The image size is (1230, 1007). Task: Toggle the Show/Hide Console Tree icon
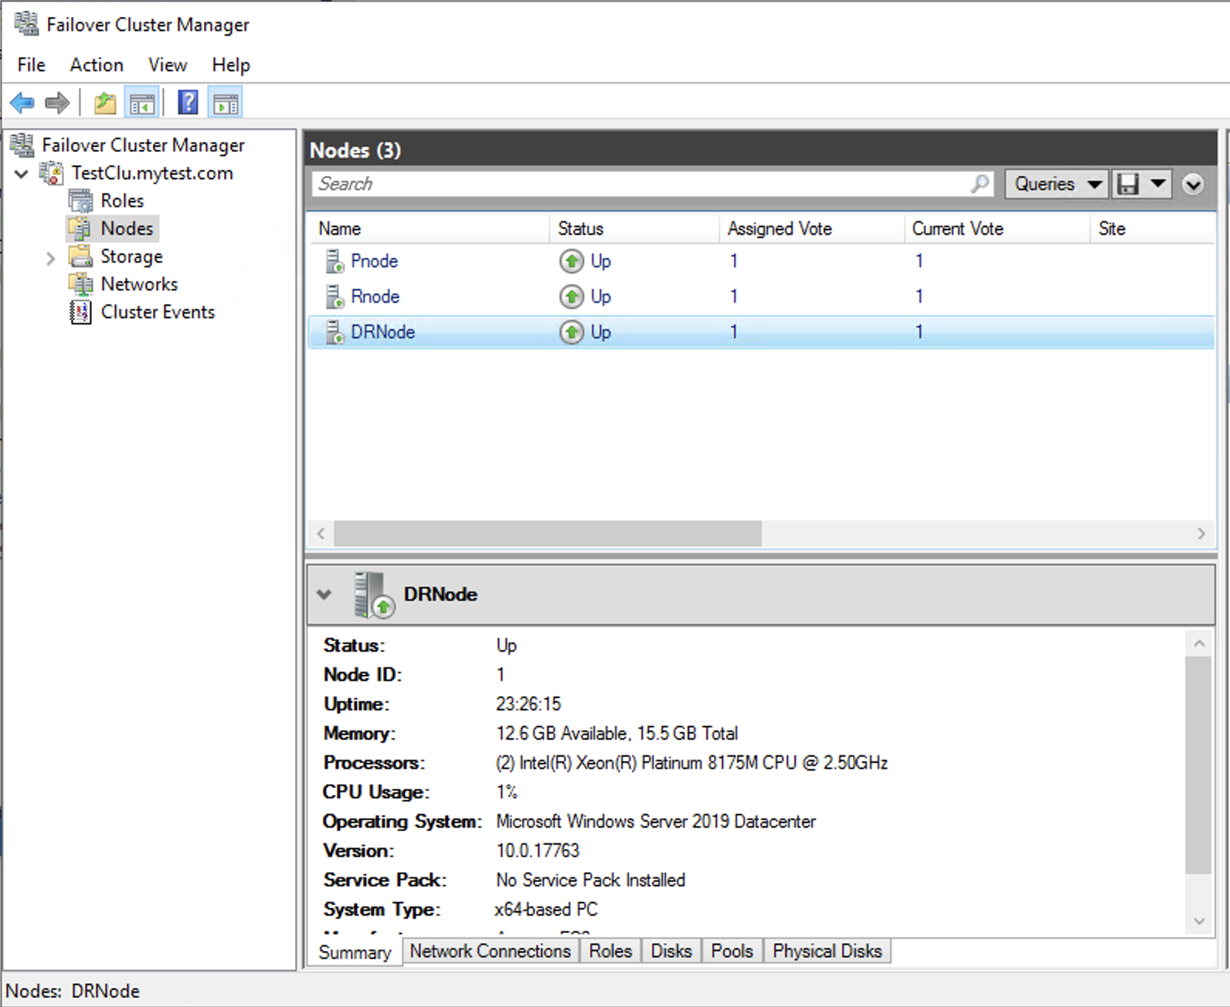click(x=142, y=103)
